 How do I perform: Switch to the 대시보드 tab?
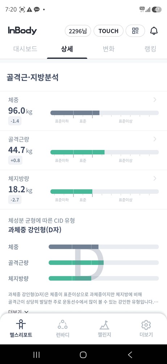25,49
